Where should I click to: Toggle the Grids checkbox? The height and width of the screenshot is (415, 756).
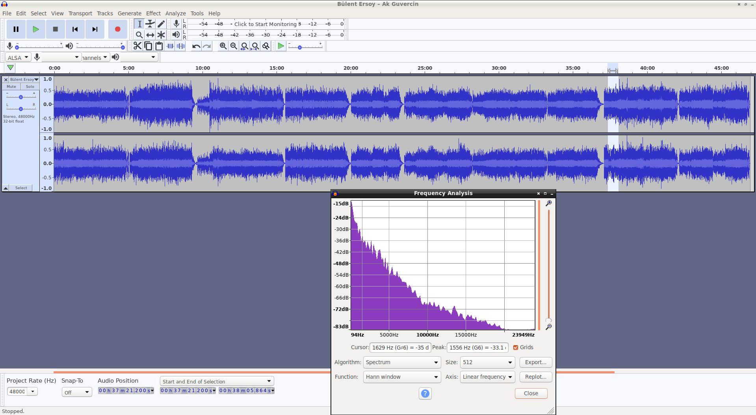click(x=516, y=348)
